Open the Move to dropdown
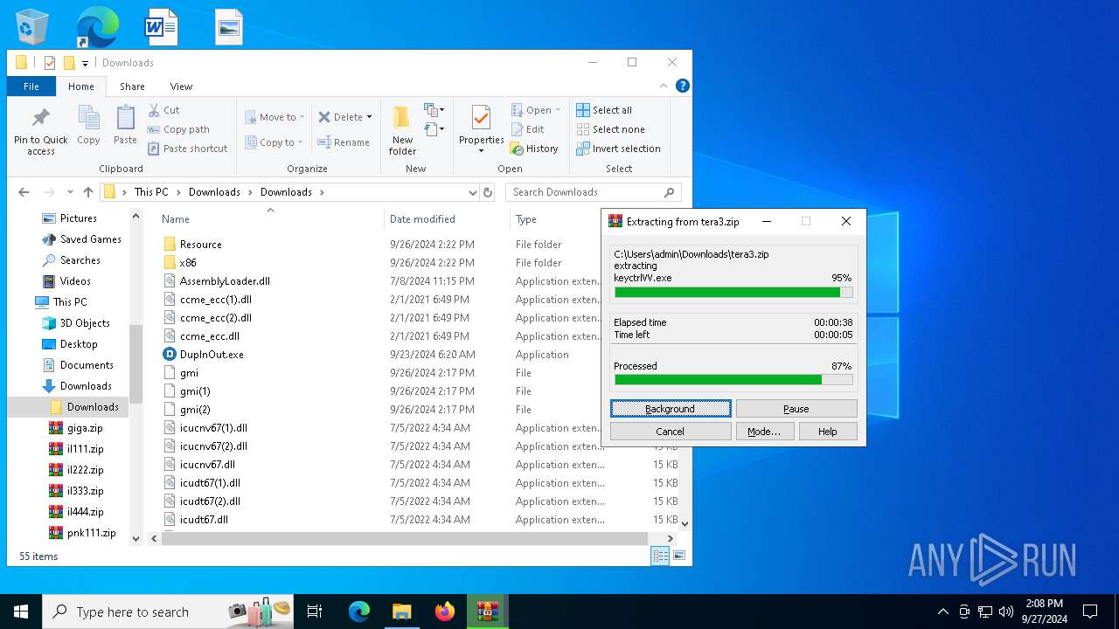The height and width of the screenshot is (629, 1119). [275, 117]
